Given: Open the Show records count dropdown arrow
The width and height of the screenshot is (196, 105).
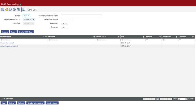Looking at the screenshot, I should pos(186,99).
